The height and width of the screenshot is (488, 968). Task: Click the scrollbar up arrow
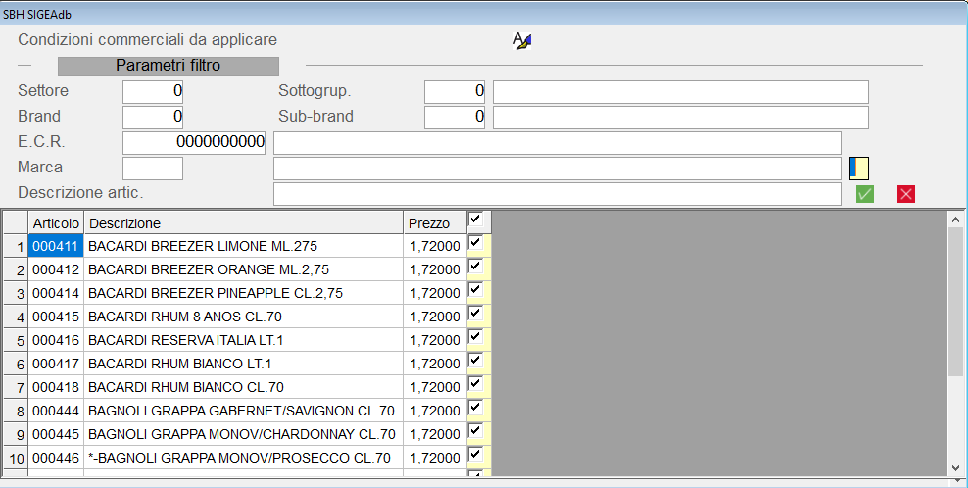(x=955, y=220)
